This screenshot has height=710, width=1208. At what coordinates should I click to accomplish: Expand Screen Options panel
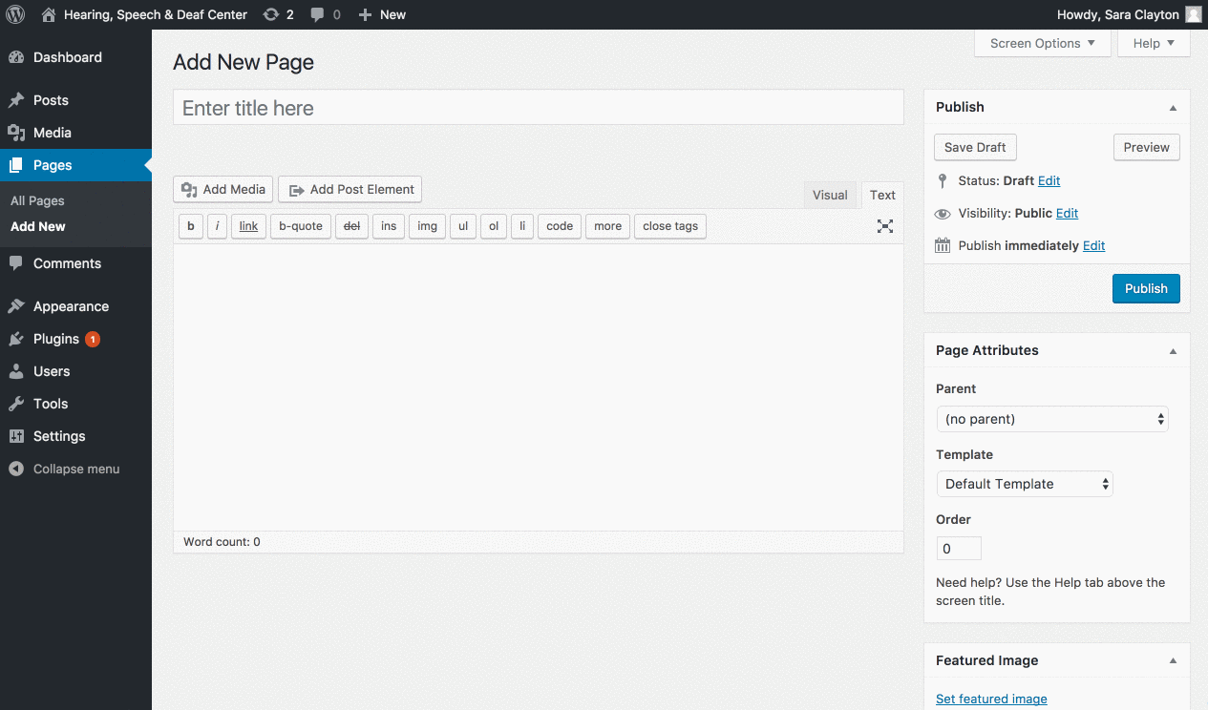(x=1043, y=43)
